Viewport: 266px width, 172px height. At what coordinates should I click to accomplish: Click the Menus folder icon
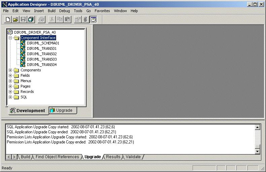[16, 81]
